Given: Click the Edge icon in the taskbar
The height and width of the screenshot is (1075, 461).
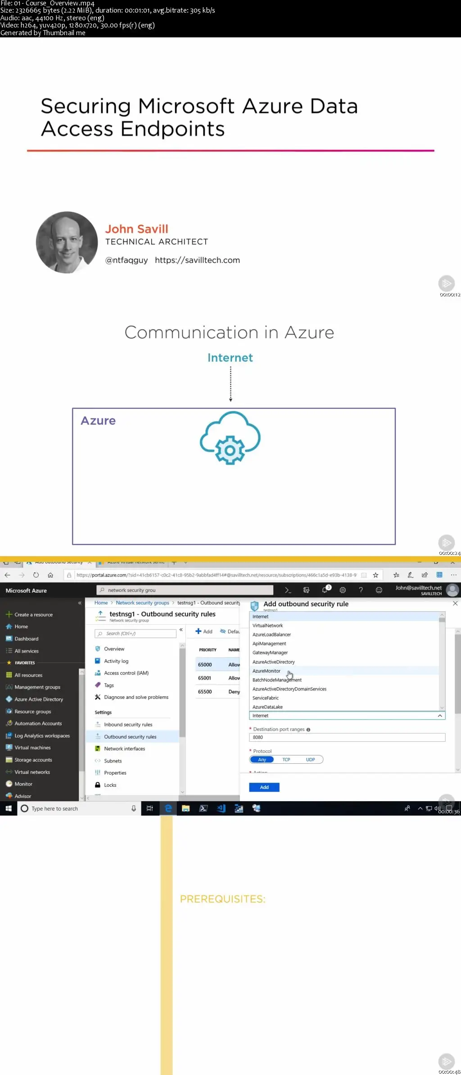Looking at the screenshot, I should pos(168,808).
